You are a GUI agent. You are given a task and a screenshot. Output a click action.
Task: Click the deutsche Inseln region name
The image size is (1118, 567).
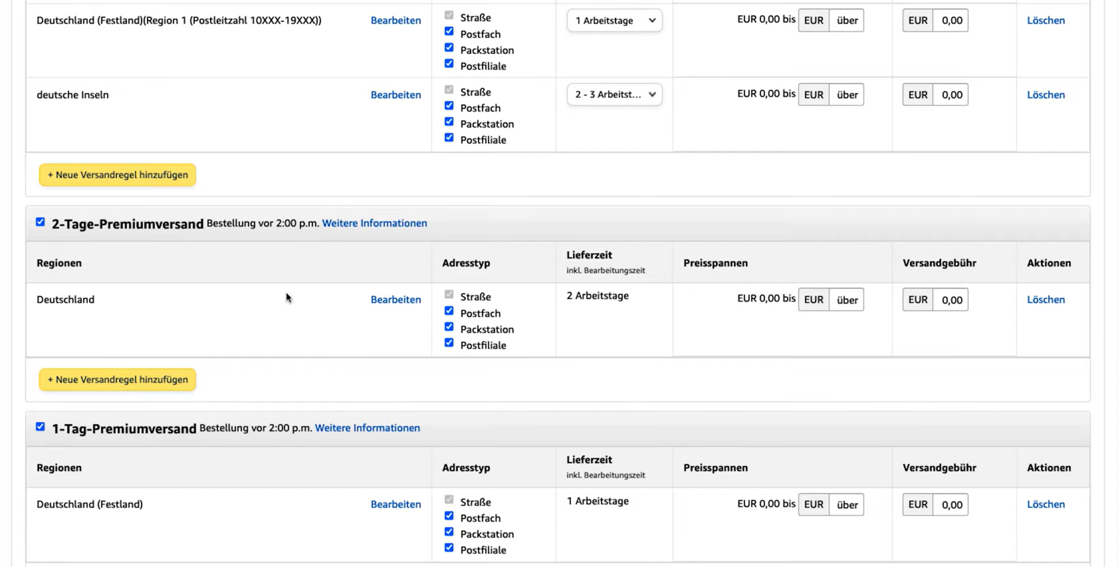coord(72,95)
